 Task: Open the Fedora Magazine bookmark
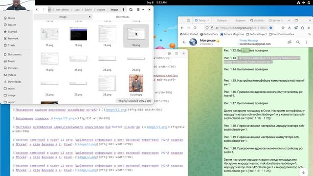point(232,34)
